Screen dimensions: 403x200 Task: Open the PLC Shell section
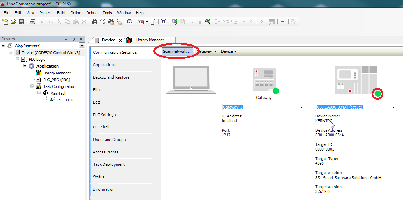101,127
